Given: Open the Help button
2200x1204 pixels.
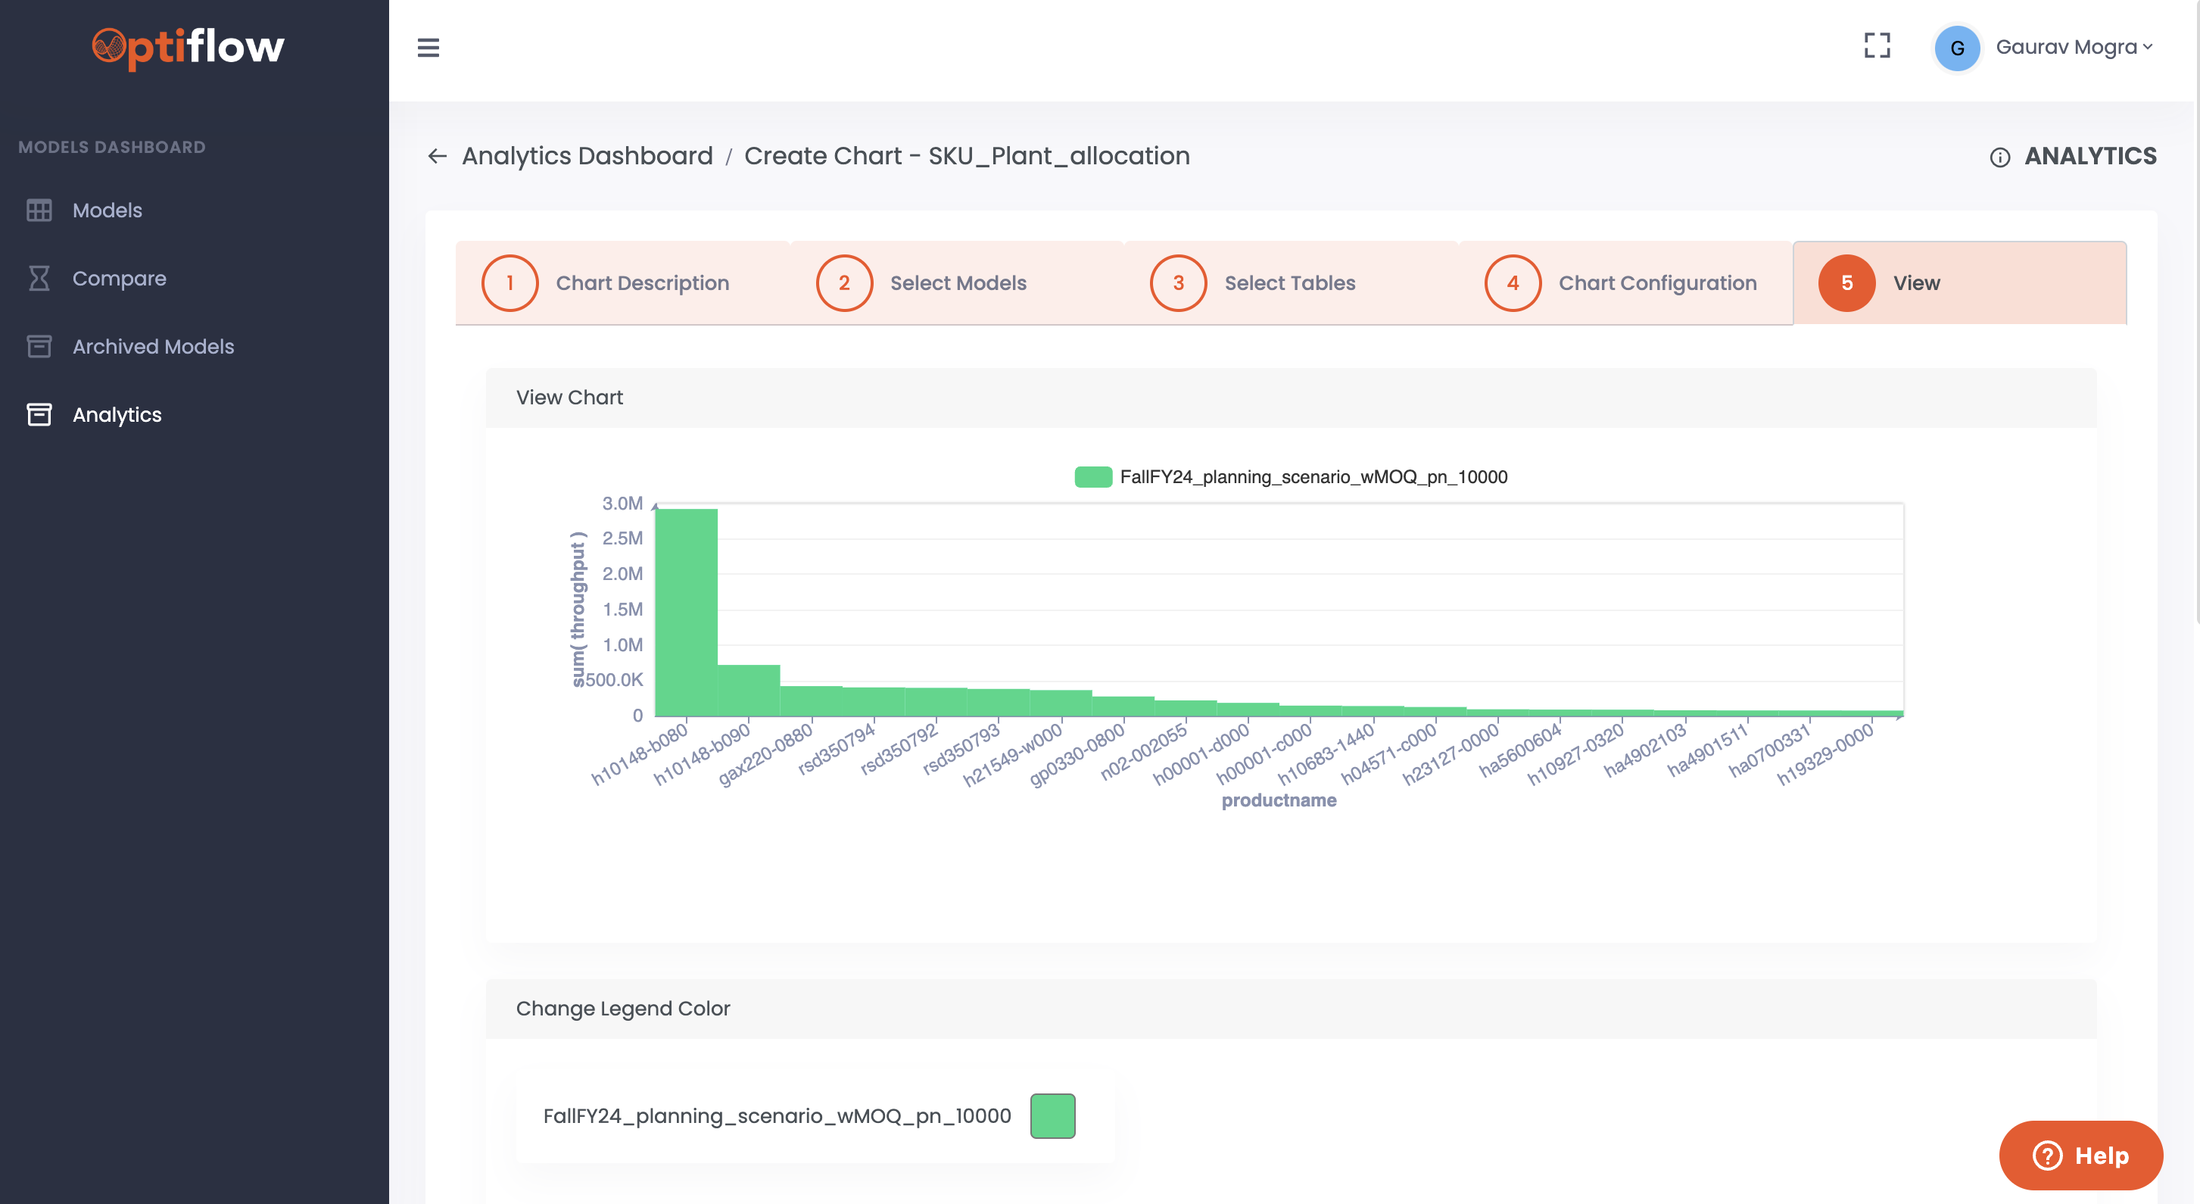Looking at the screenshot, I should pyautogui.click(x=2080, y=1156).
